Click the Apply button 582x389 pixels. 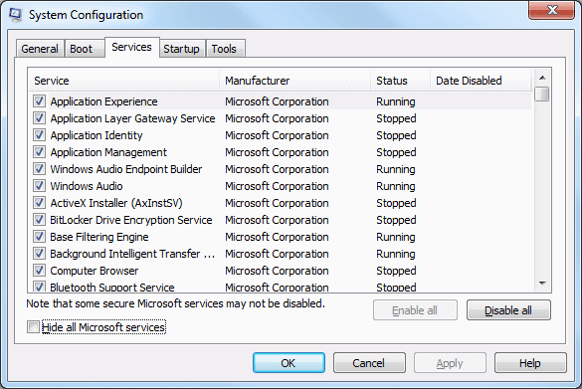(x=450, y=363)
